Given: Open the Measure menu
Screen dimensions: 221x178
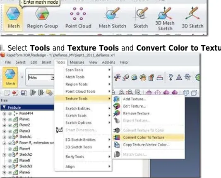Looking at the screenshot, I should [x=77, y=62].
